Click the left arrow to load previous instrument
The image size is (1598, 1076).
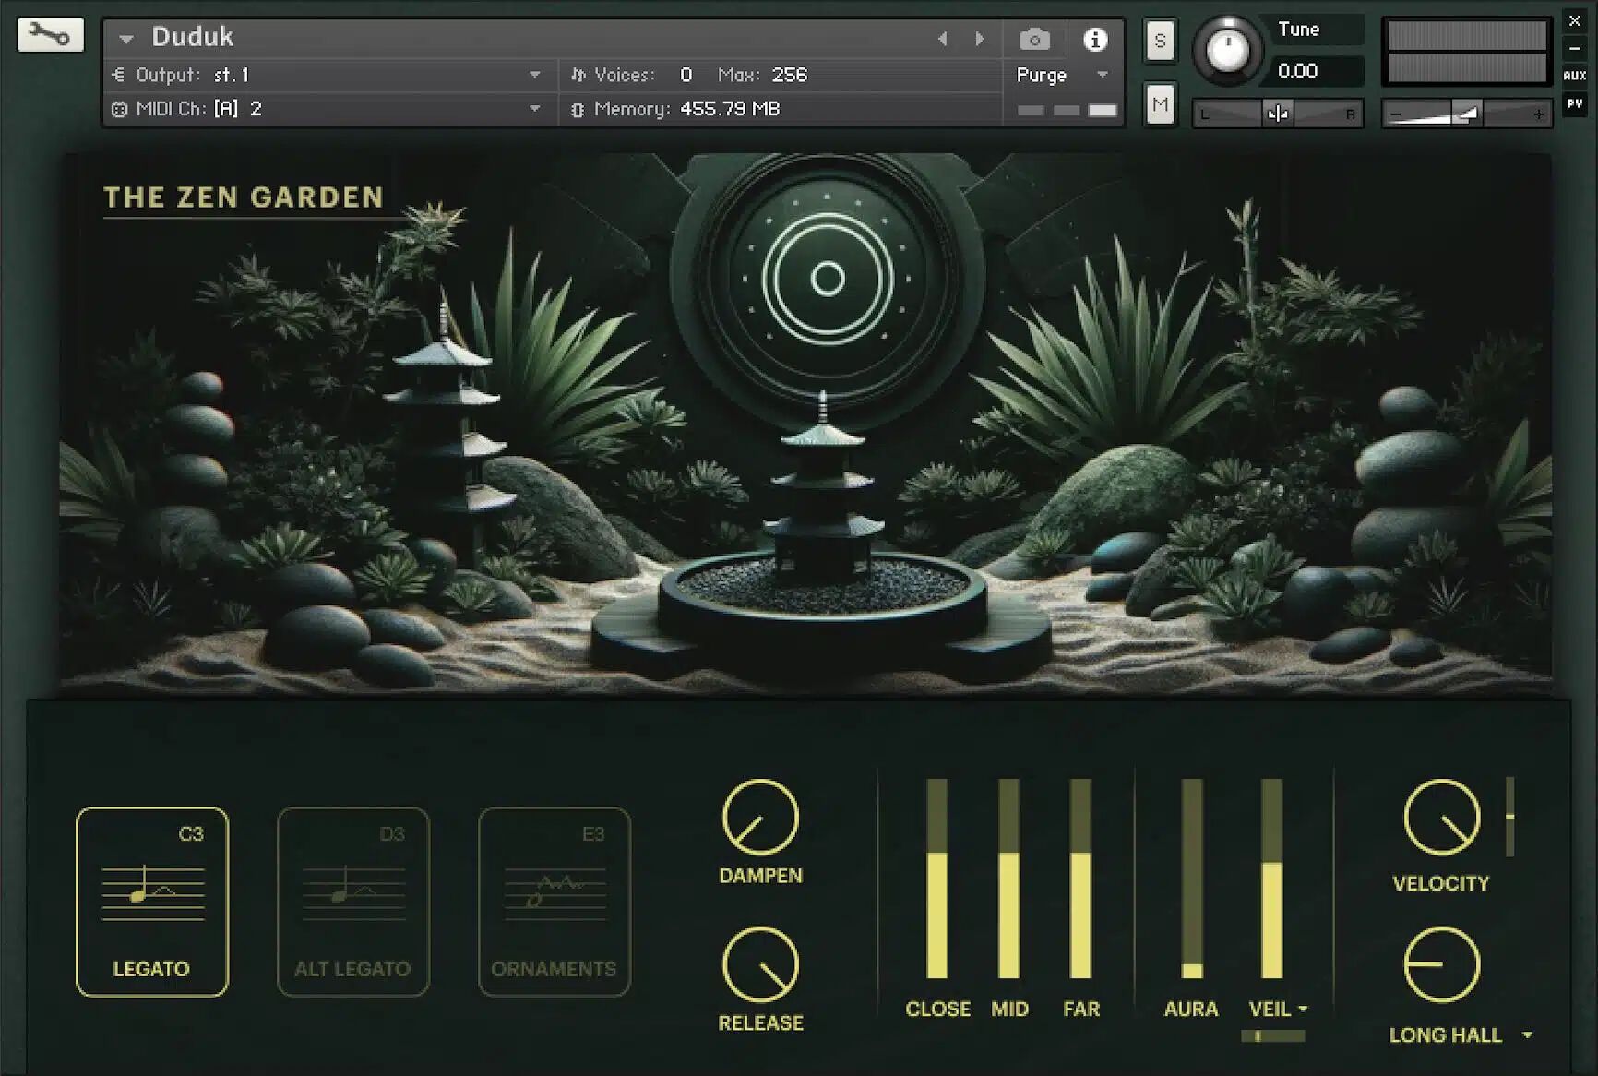(x=943, y=39)
